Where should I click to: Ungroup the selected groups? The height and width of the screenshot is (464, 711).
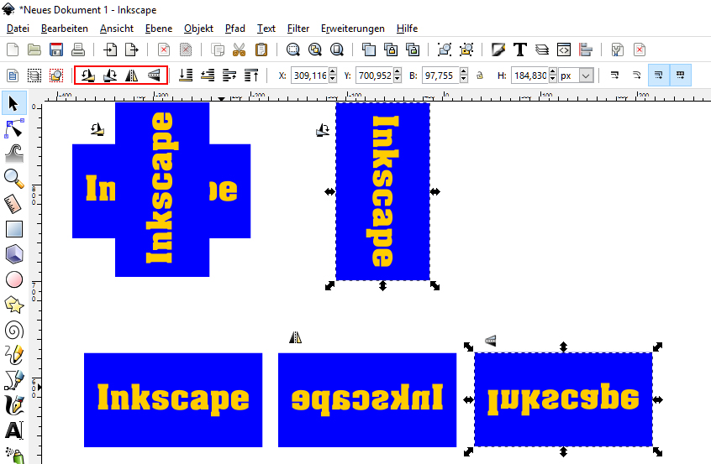pos(466,50)
